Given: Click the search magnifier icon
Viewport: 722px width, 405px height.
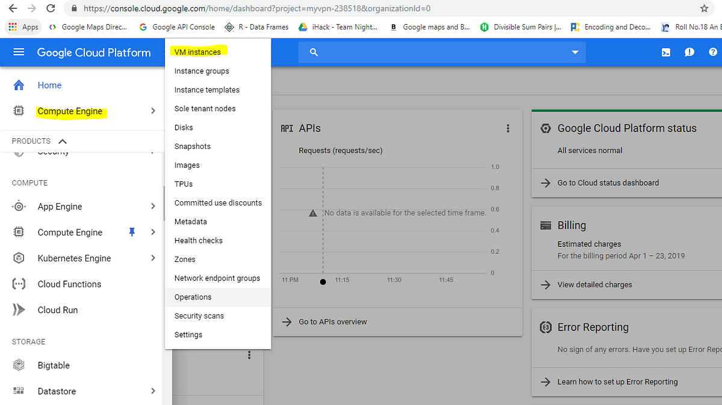Looking at the screenshot, I should click(313, 52).
